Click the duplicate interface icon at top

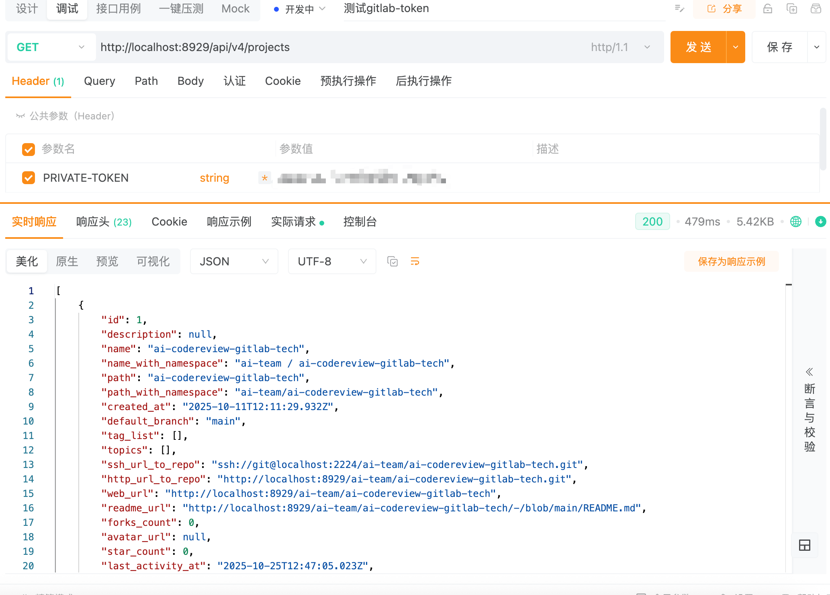[791, 9]
